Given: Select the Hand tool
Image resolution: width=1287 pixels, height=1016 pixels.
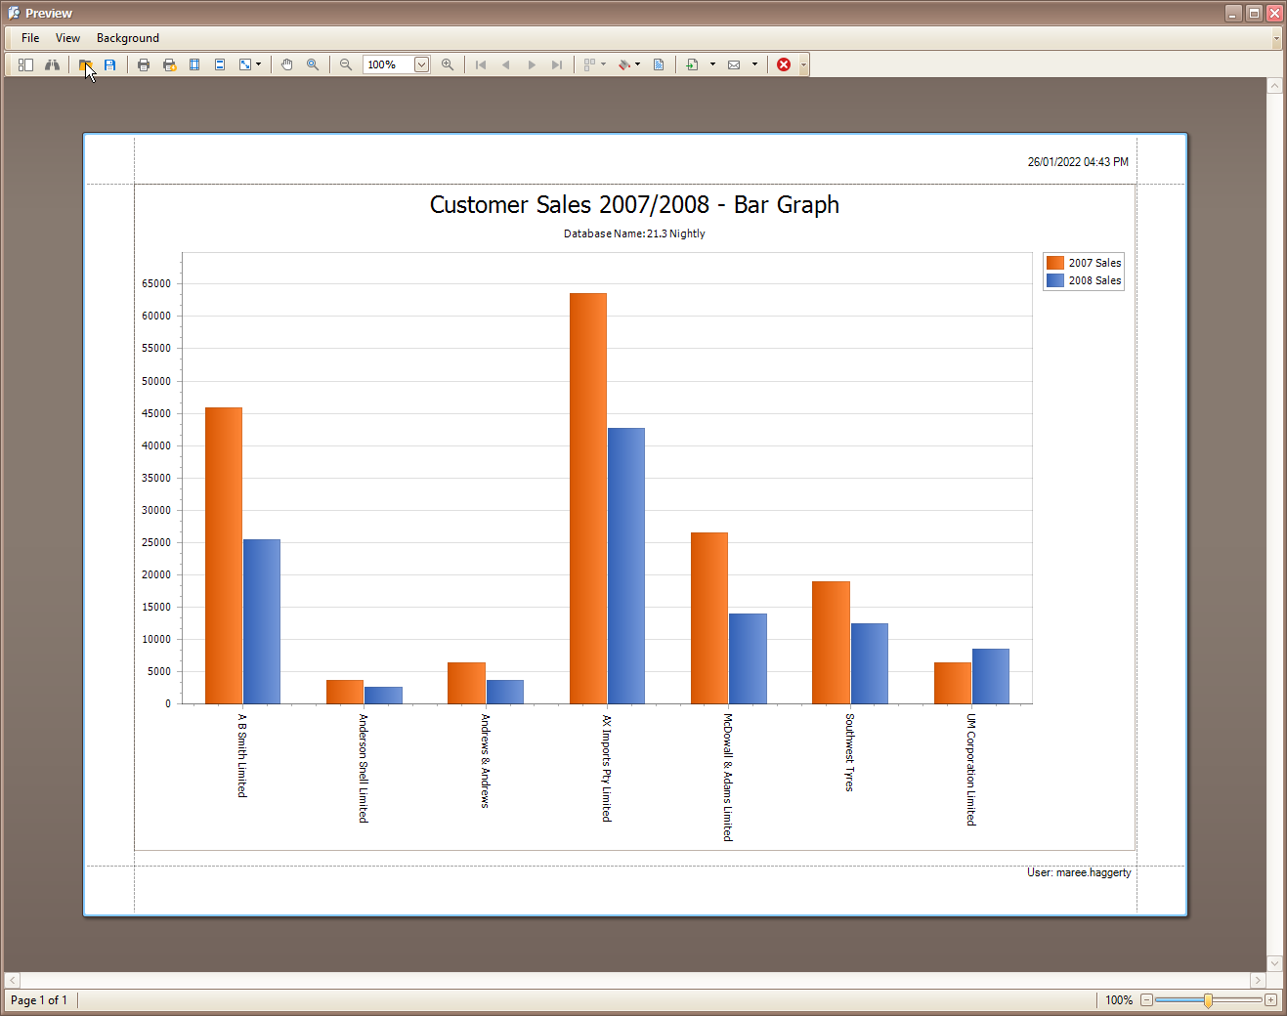Looking at the screenshot, I should point(287,64).
